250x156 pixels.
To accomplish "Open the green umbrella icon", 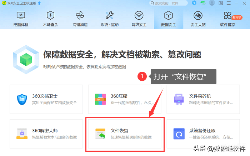I will (203, 3).
